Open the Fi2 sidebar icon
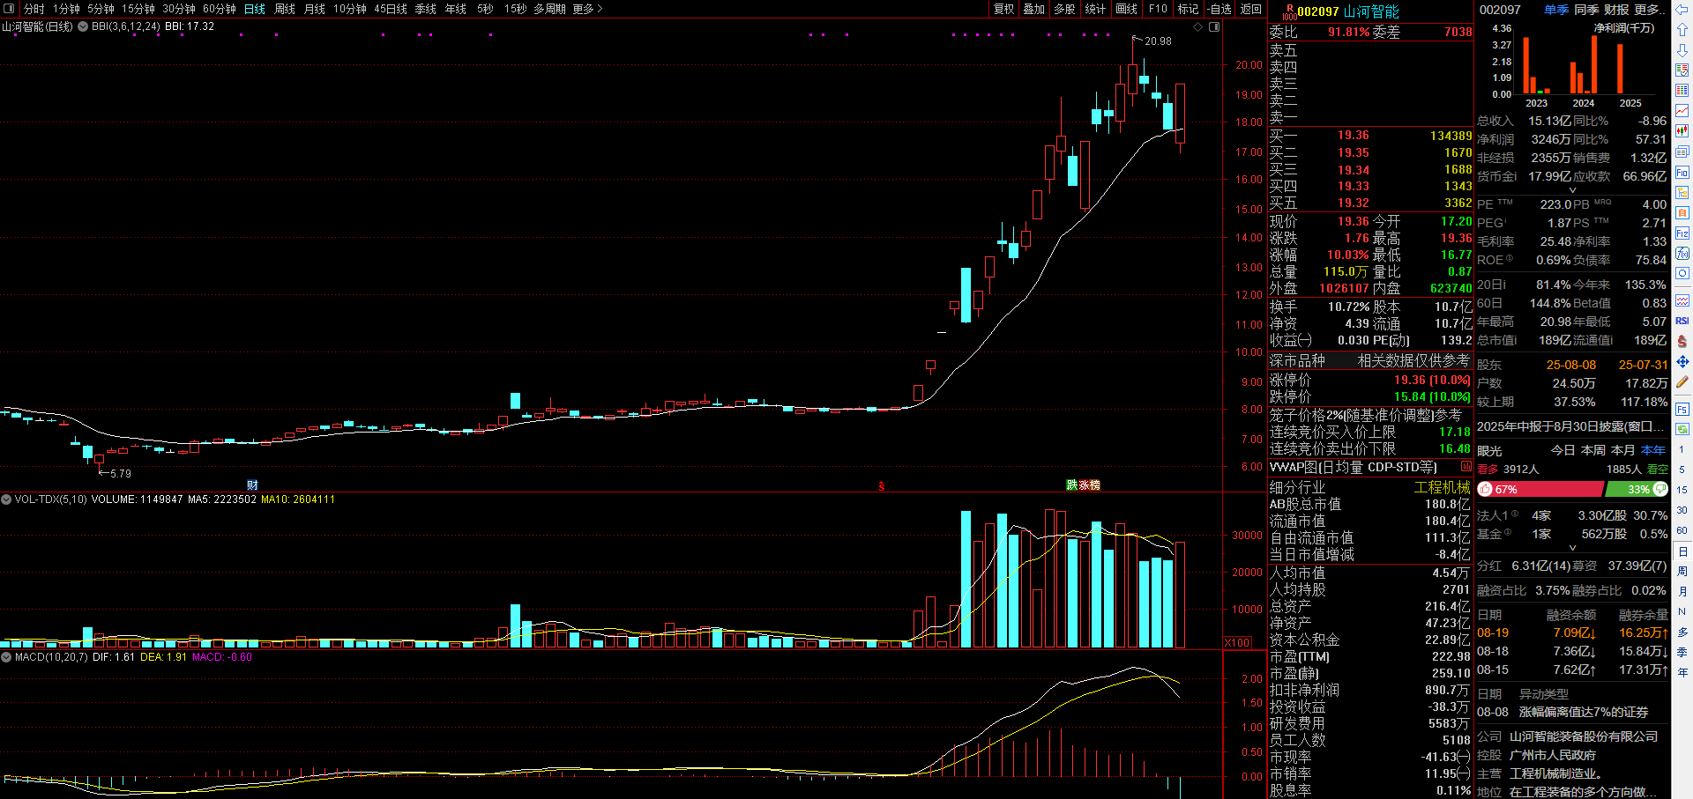This screenshot has height=799, width=1693. pos(1682,233)
